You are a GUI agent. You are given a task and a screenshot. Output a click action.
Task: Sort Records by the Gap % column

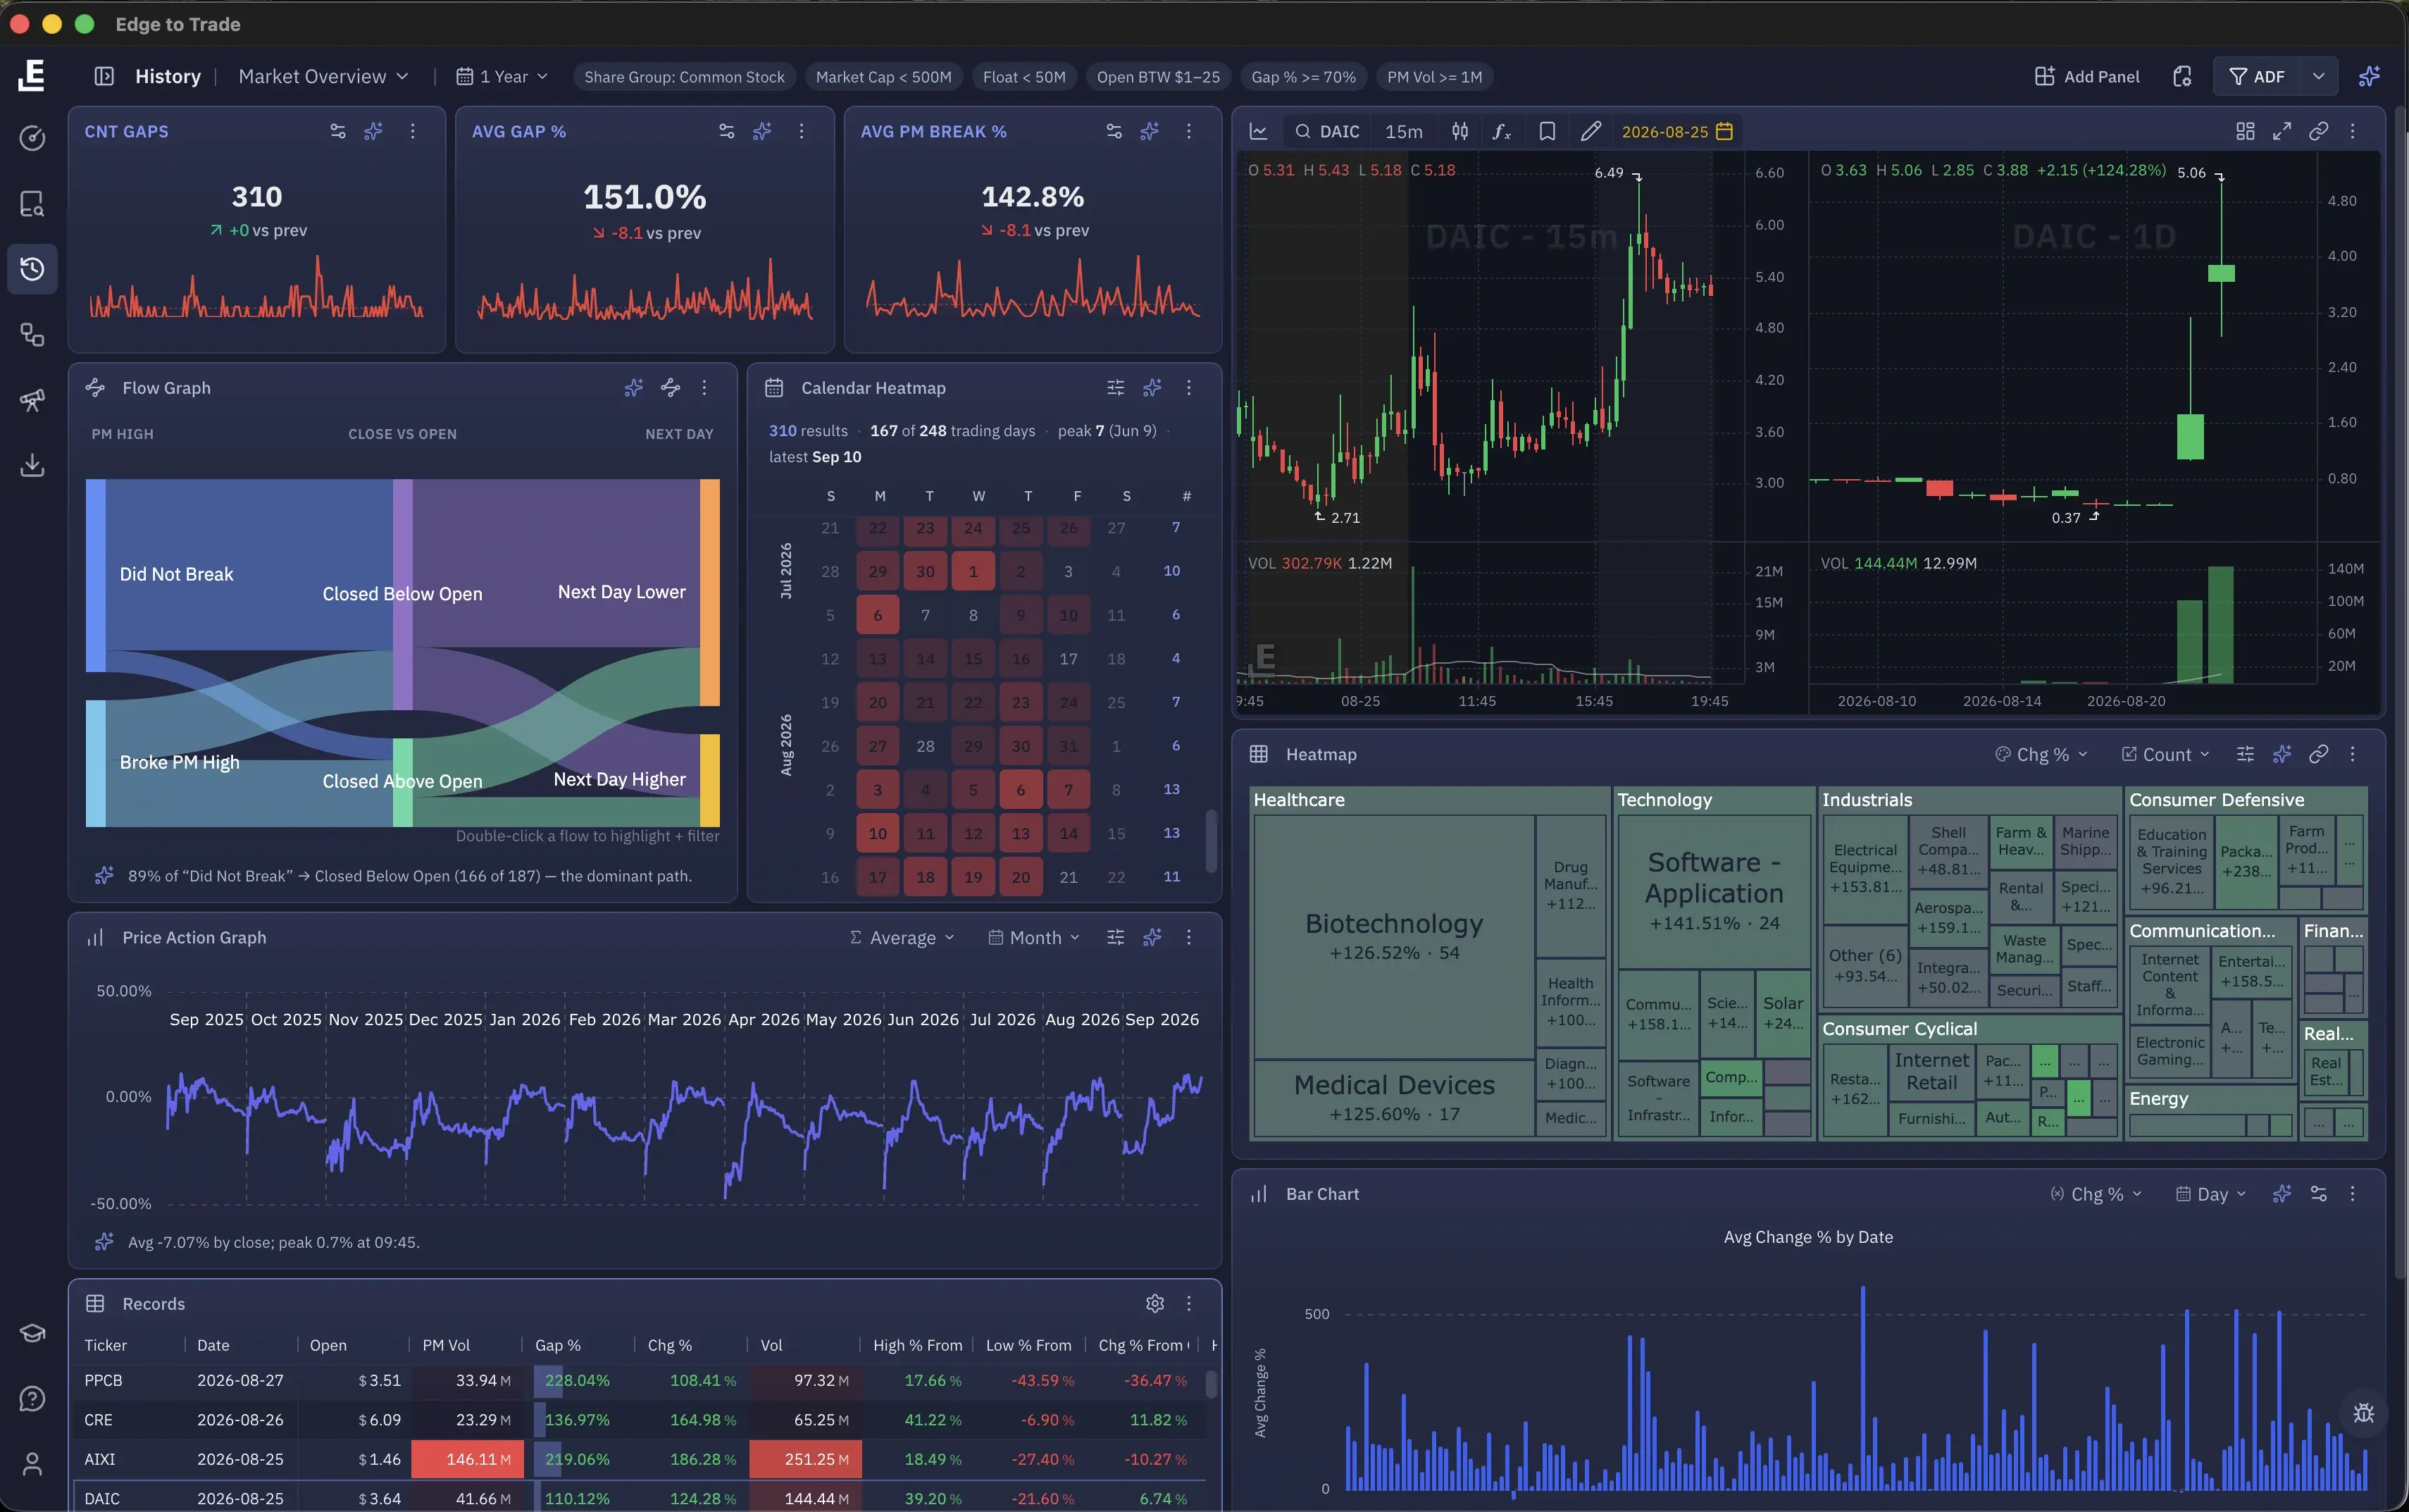tap(558, 1345)
